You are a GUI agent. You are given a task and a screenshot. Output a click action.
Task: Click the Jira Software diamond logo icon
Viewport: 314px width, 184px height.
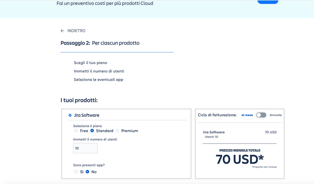point(70,115)
